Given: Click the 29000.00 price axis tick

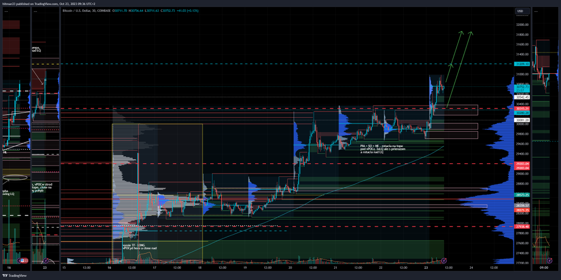Looking at the screenshot, I should [522, 174].
